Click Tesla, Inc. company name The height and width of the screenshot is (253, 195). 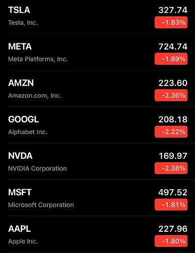click(23, 23)
